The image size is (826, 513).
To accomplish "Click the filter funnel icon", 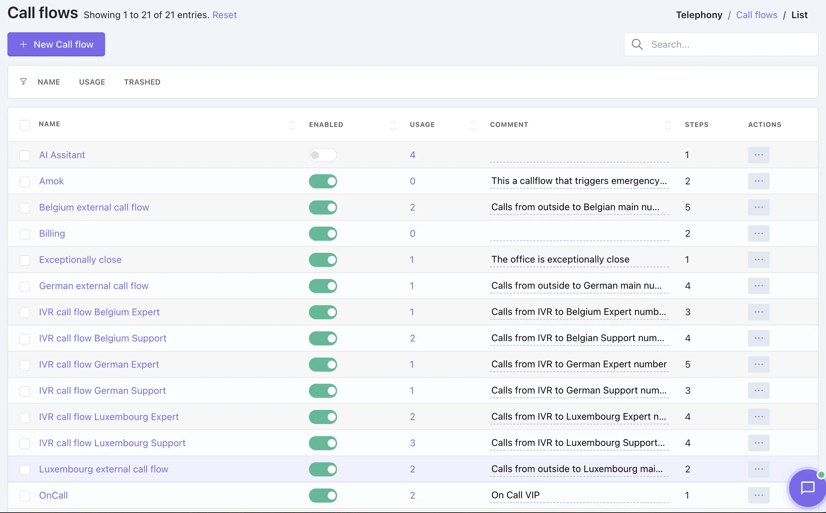I will point(23,82).
